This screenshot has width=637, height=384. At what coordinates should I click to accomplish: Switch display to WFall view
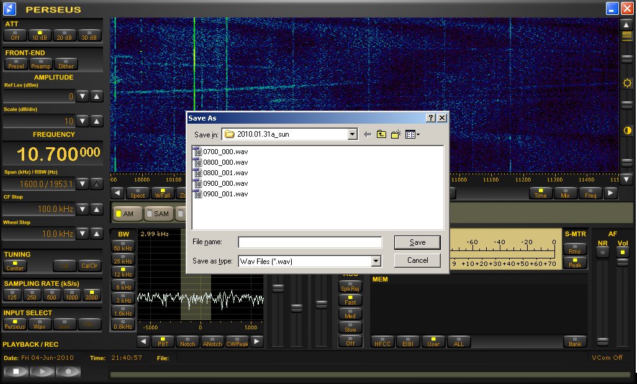coord(163,193)
